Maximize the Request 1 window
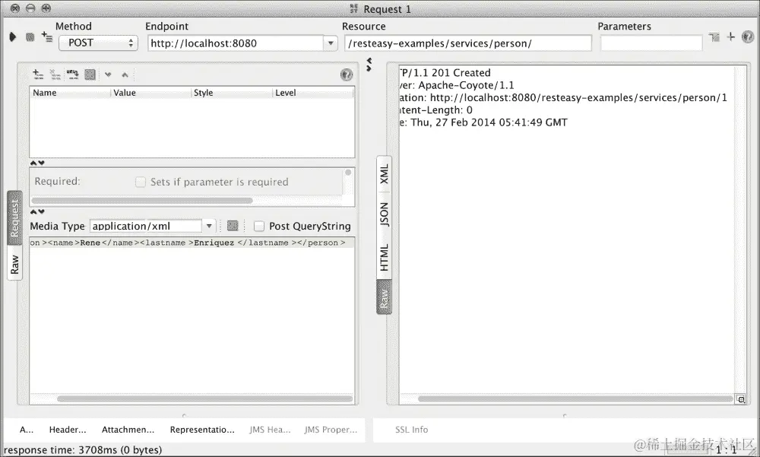 pos(46,8)
